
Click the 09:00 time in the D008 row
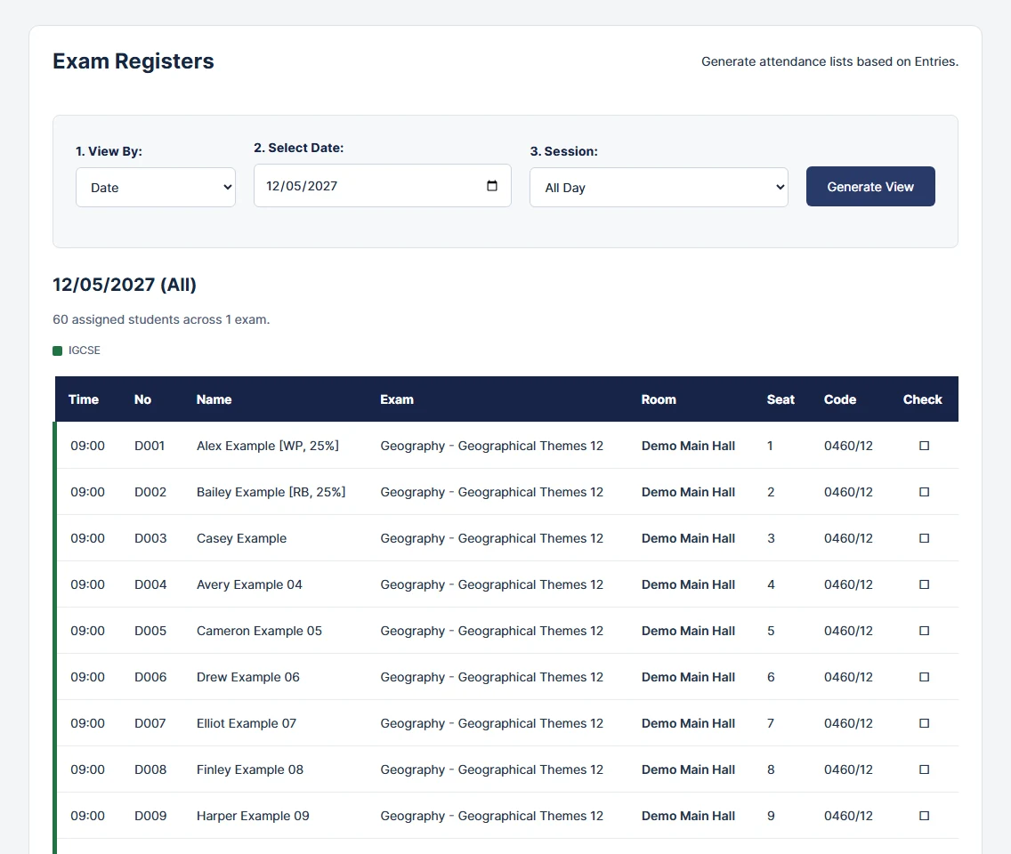(x=88, y=769)
